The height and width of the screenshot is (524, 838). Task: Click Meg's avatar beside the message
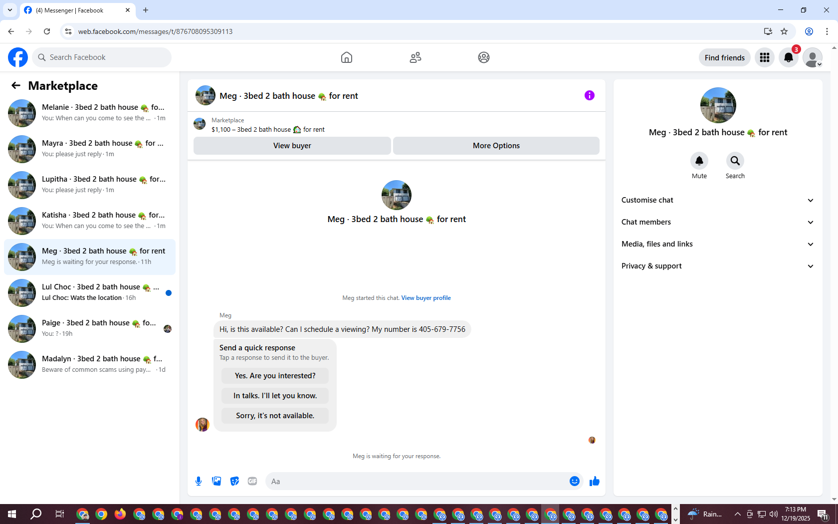coord(203,425)
